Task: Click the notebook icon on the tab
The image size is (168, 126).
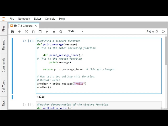Action: point(12,26)
